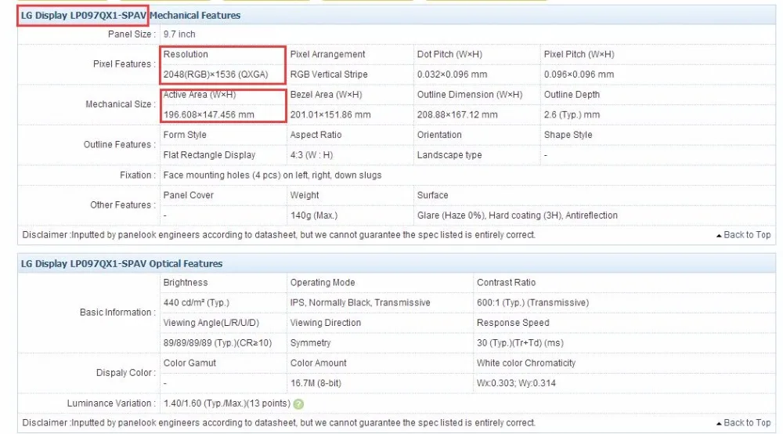Screen dimensions: 783x434
Task: Click the green help icon beside Luminance Variation
Action: pyautogui.click(x=298, y=404)
